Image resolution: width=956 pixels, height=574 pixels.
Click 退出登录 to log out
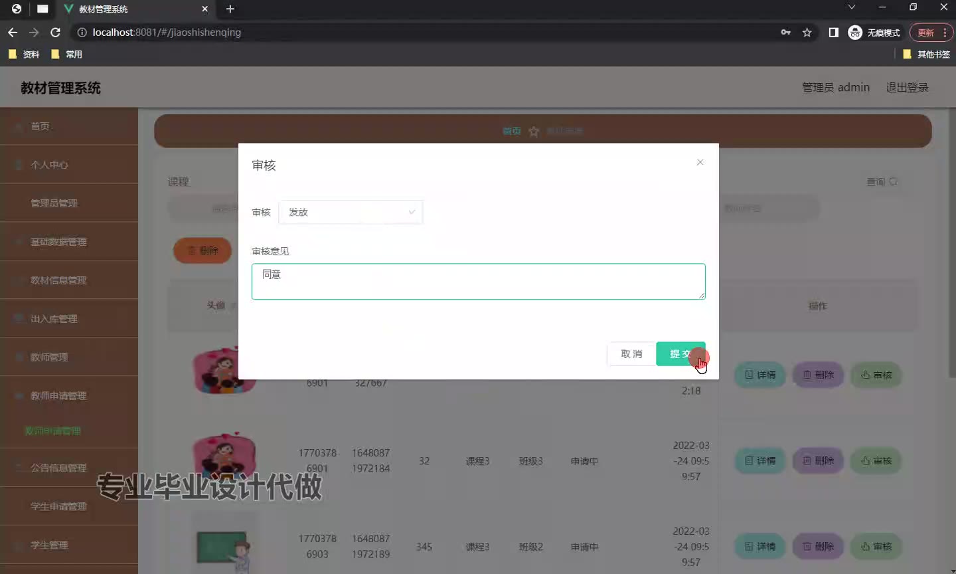click(907, 88)
